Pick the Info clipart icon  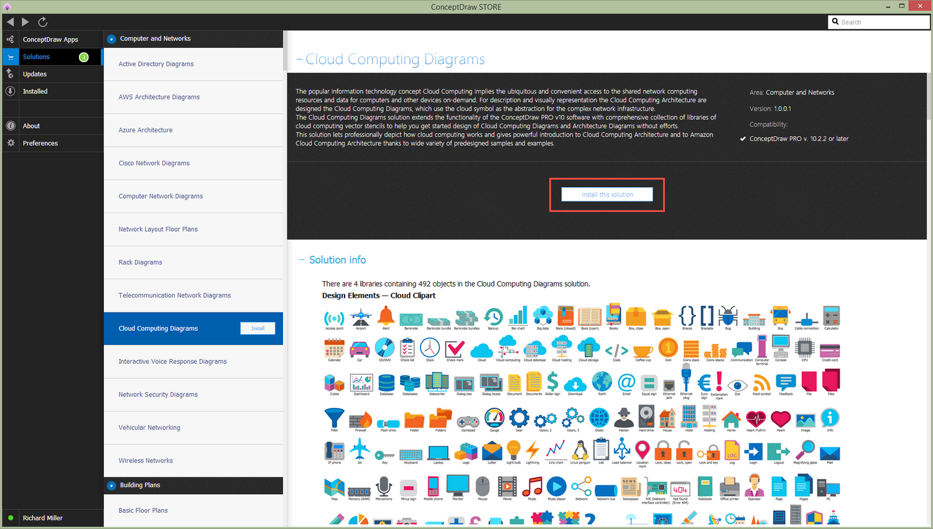pos(830,419)
